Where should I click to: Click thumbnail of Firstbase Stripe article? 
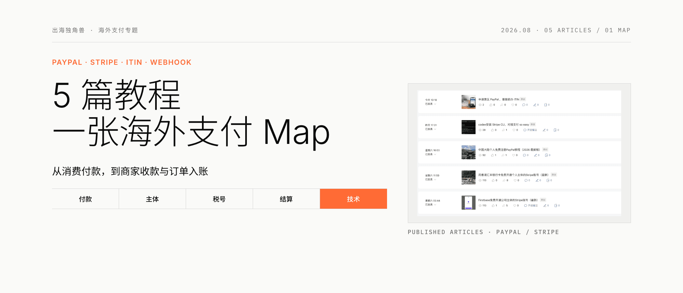[468, 202]
